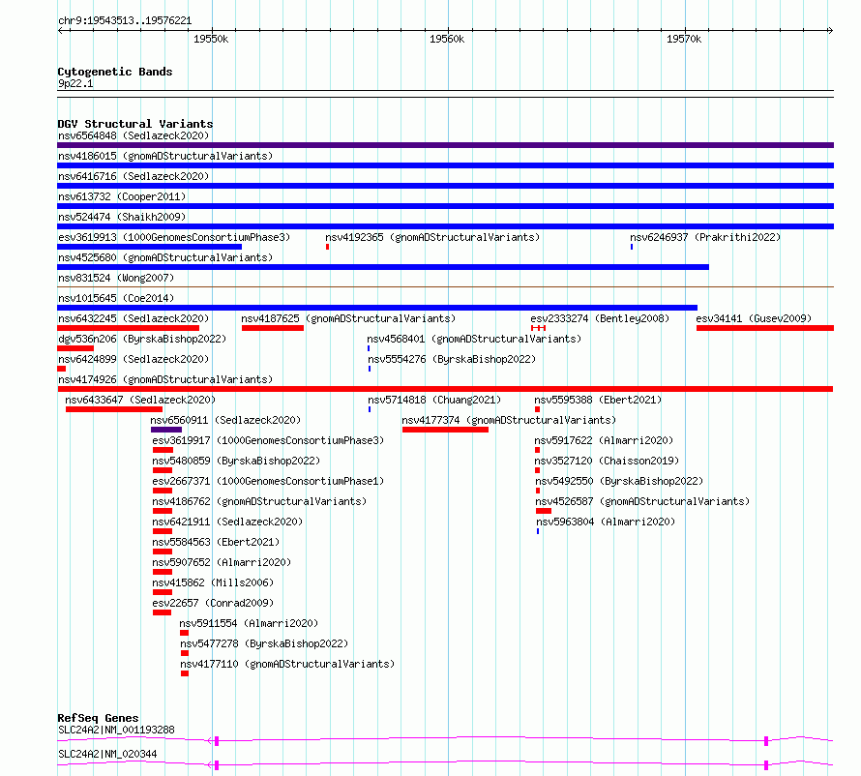Image resolution: width=861 pixels, height=776 pixels.
Task: Click the red esv34141 variant bar
Action: pyautogui.click(x=765, y=328)
